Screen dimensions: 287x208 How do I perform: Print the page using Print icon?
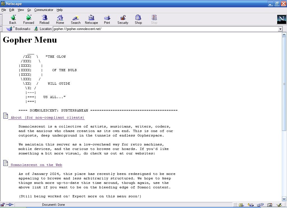[107, 19]
